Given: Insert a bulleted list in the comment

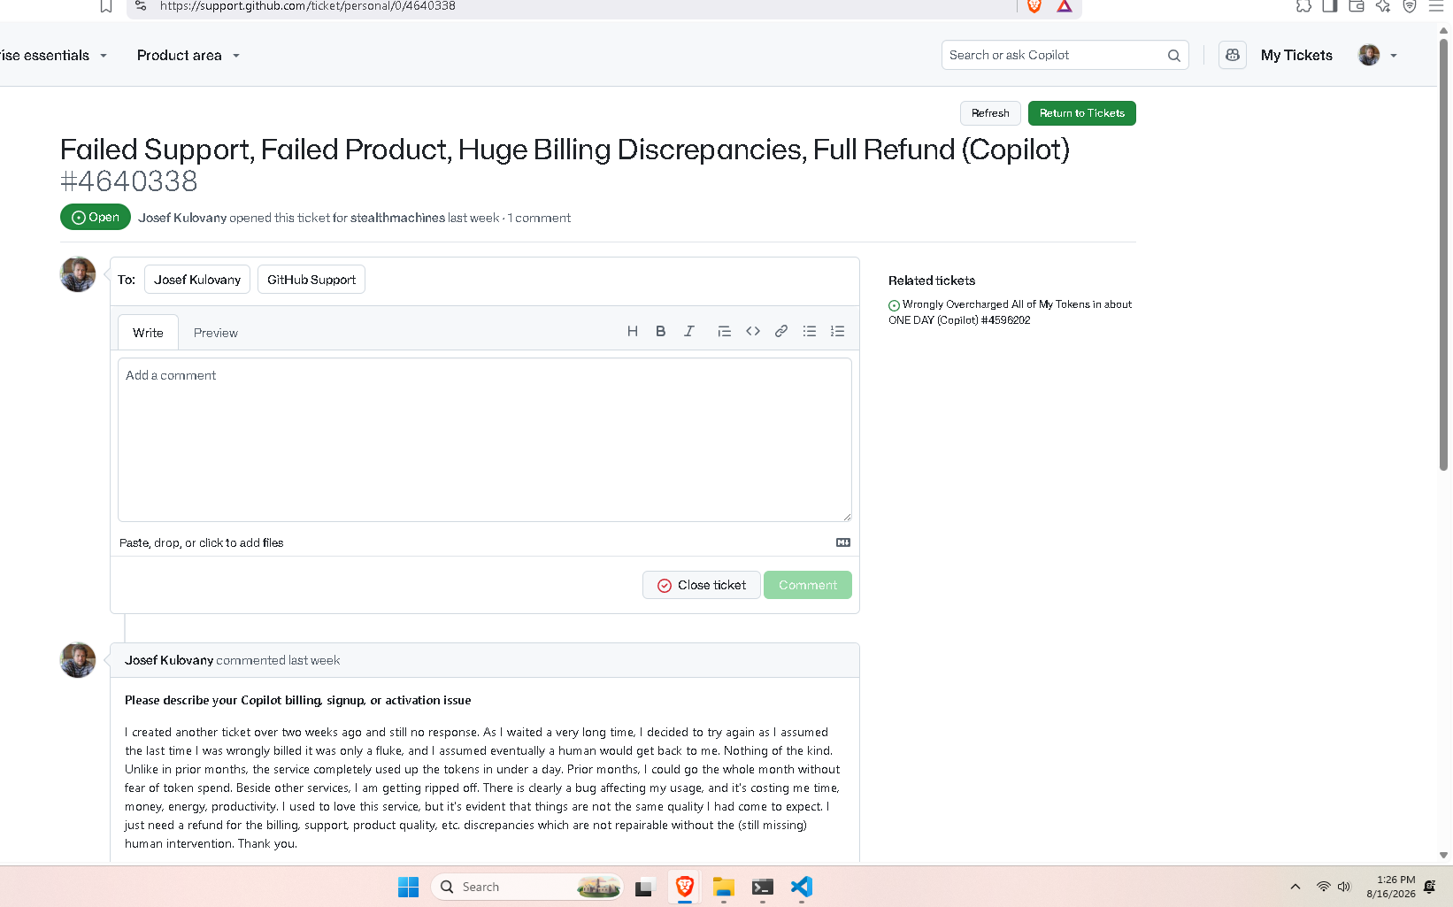Looking at the screenshot, I should 810,331.
